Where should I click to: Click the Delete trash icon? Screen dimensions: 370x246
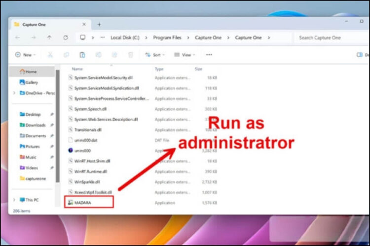tap(131, 55)
